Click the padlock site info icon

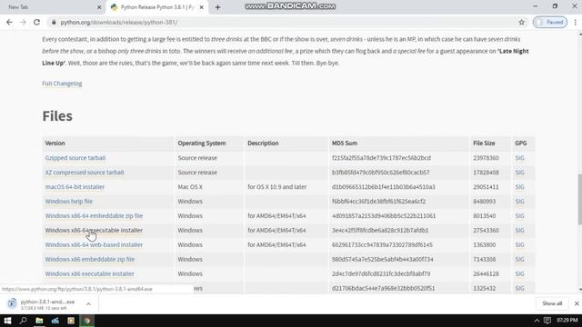[54, 22]
